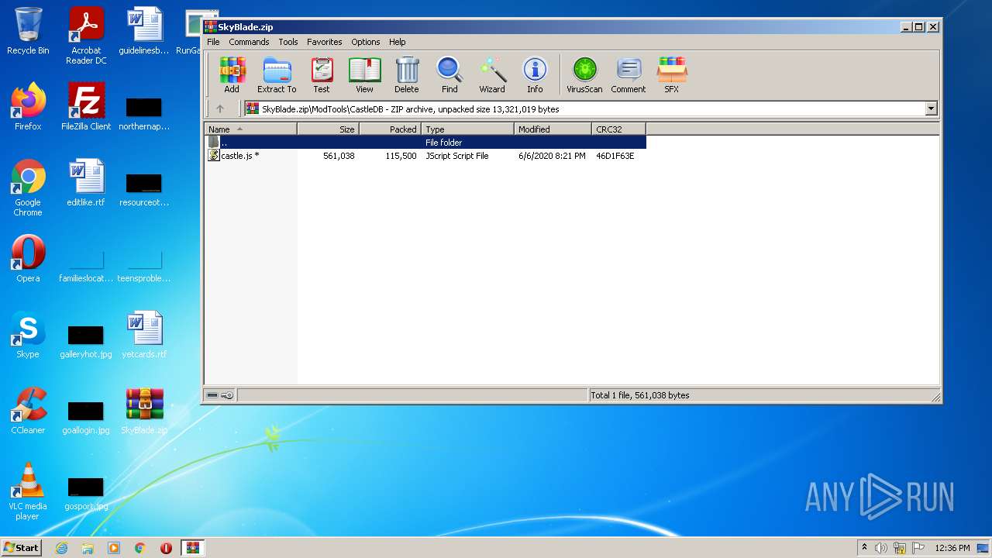The width and height of the screenshot is (992, 558).
Task: Click the Windows Start button
Action: click(22, 548)
